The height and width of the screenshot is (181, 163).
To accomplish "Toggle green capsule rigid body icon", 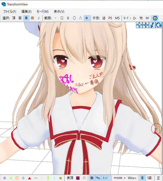I will tap(48, 178).
